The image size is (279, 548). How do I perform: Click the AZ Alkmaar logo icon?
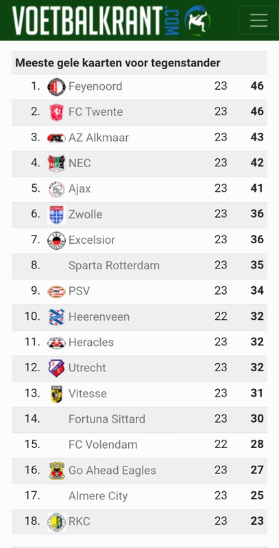(x=56, y=138)
